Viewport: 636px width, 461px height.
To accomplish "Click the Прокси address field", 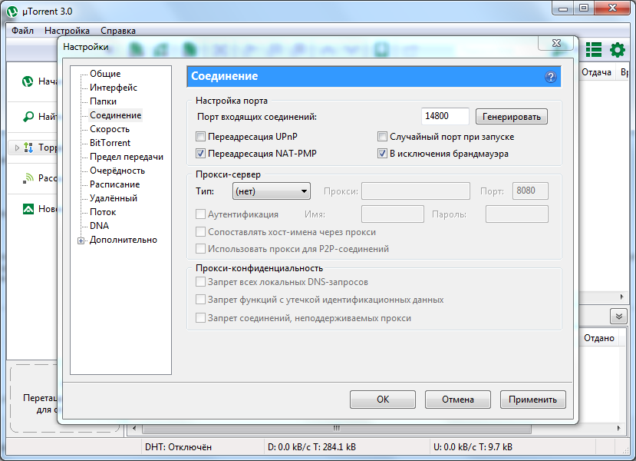I will (x=415, y=191).
